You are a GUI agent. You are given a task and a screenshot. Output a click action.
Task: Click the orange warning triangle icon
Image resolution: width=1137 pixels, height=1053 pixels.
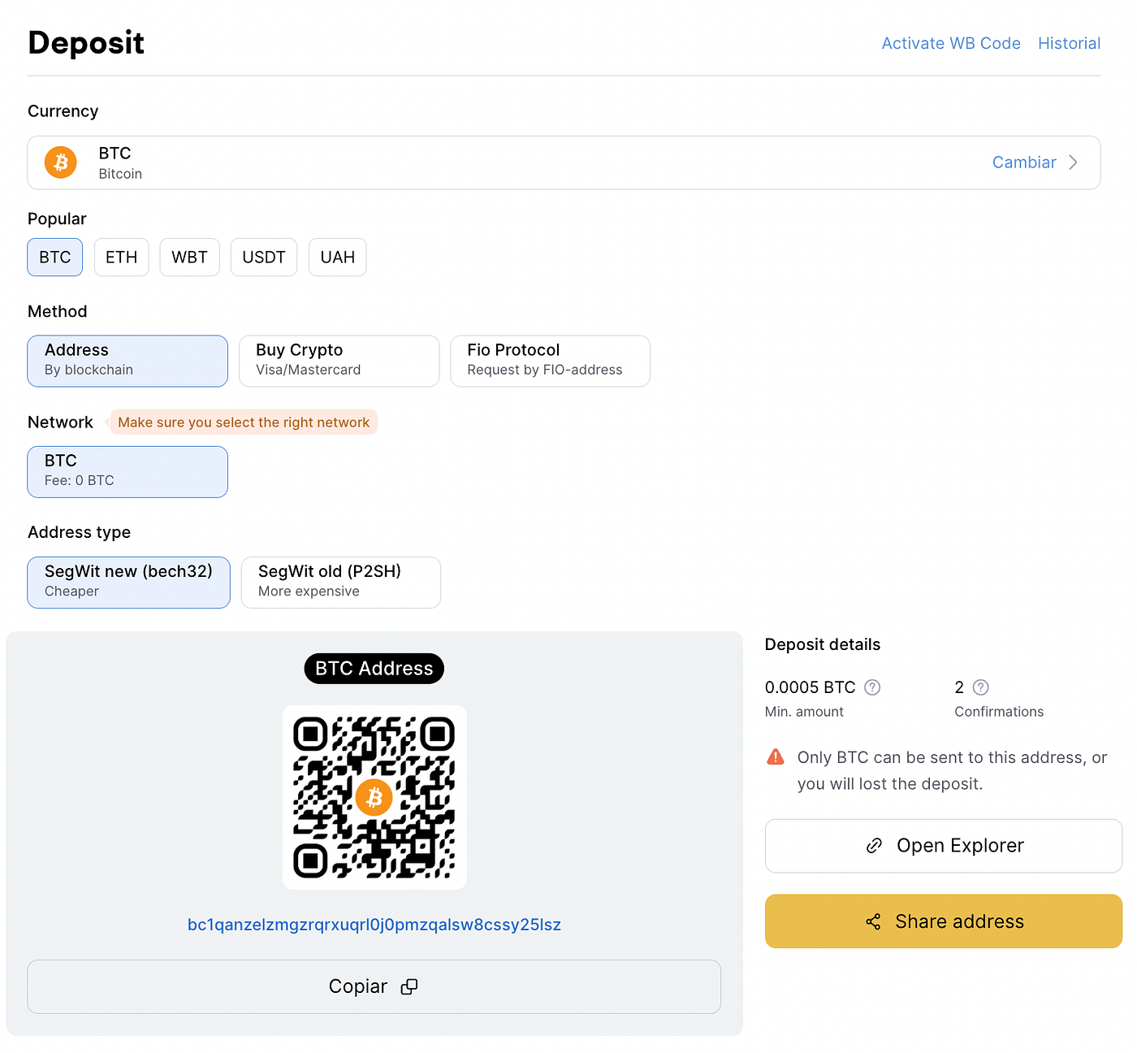click(776, 756)
